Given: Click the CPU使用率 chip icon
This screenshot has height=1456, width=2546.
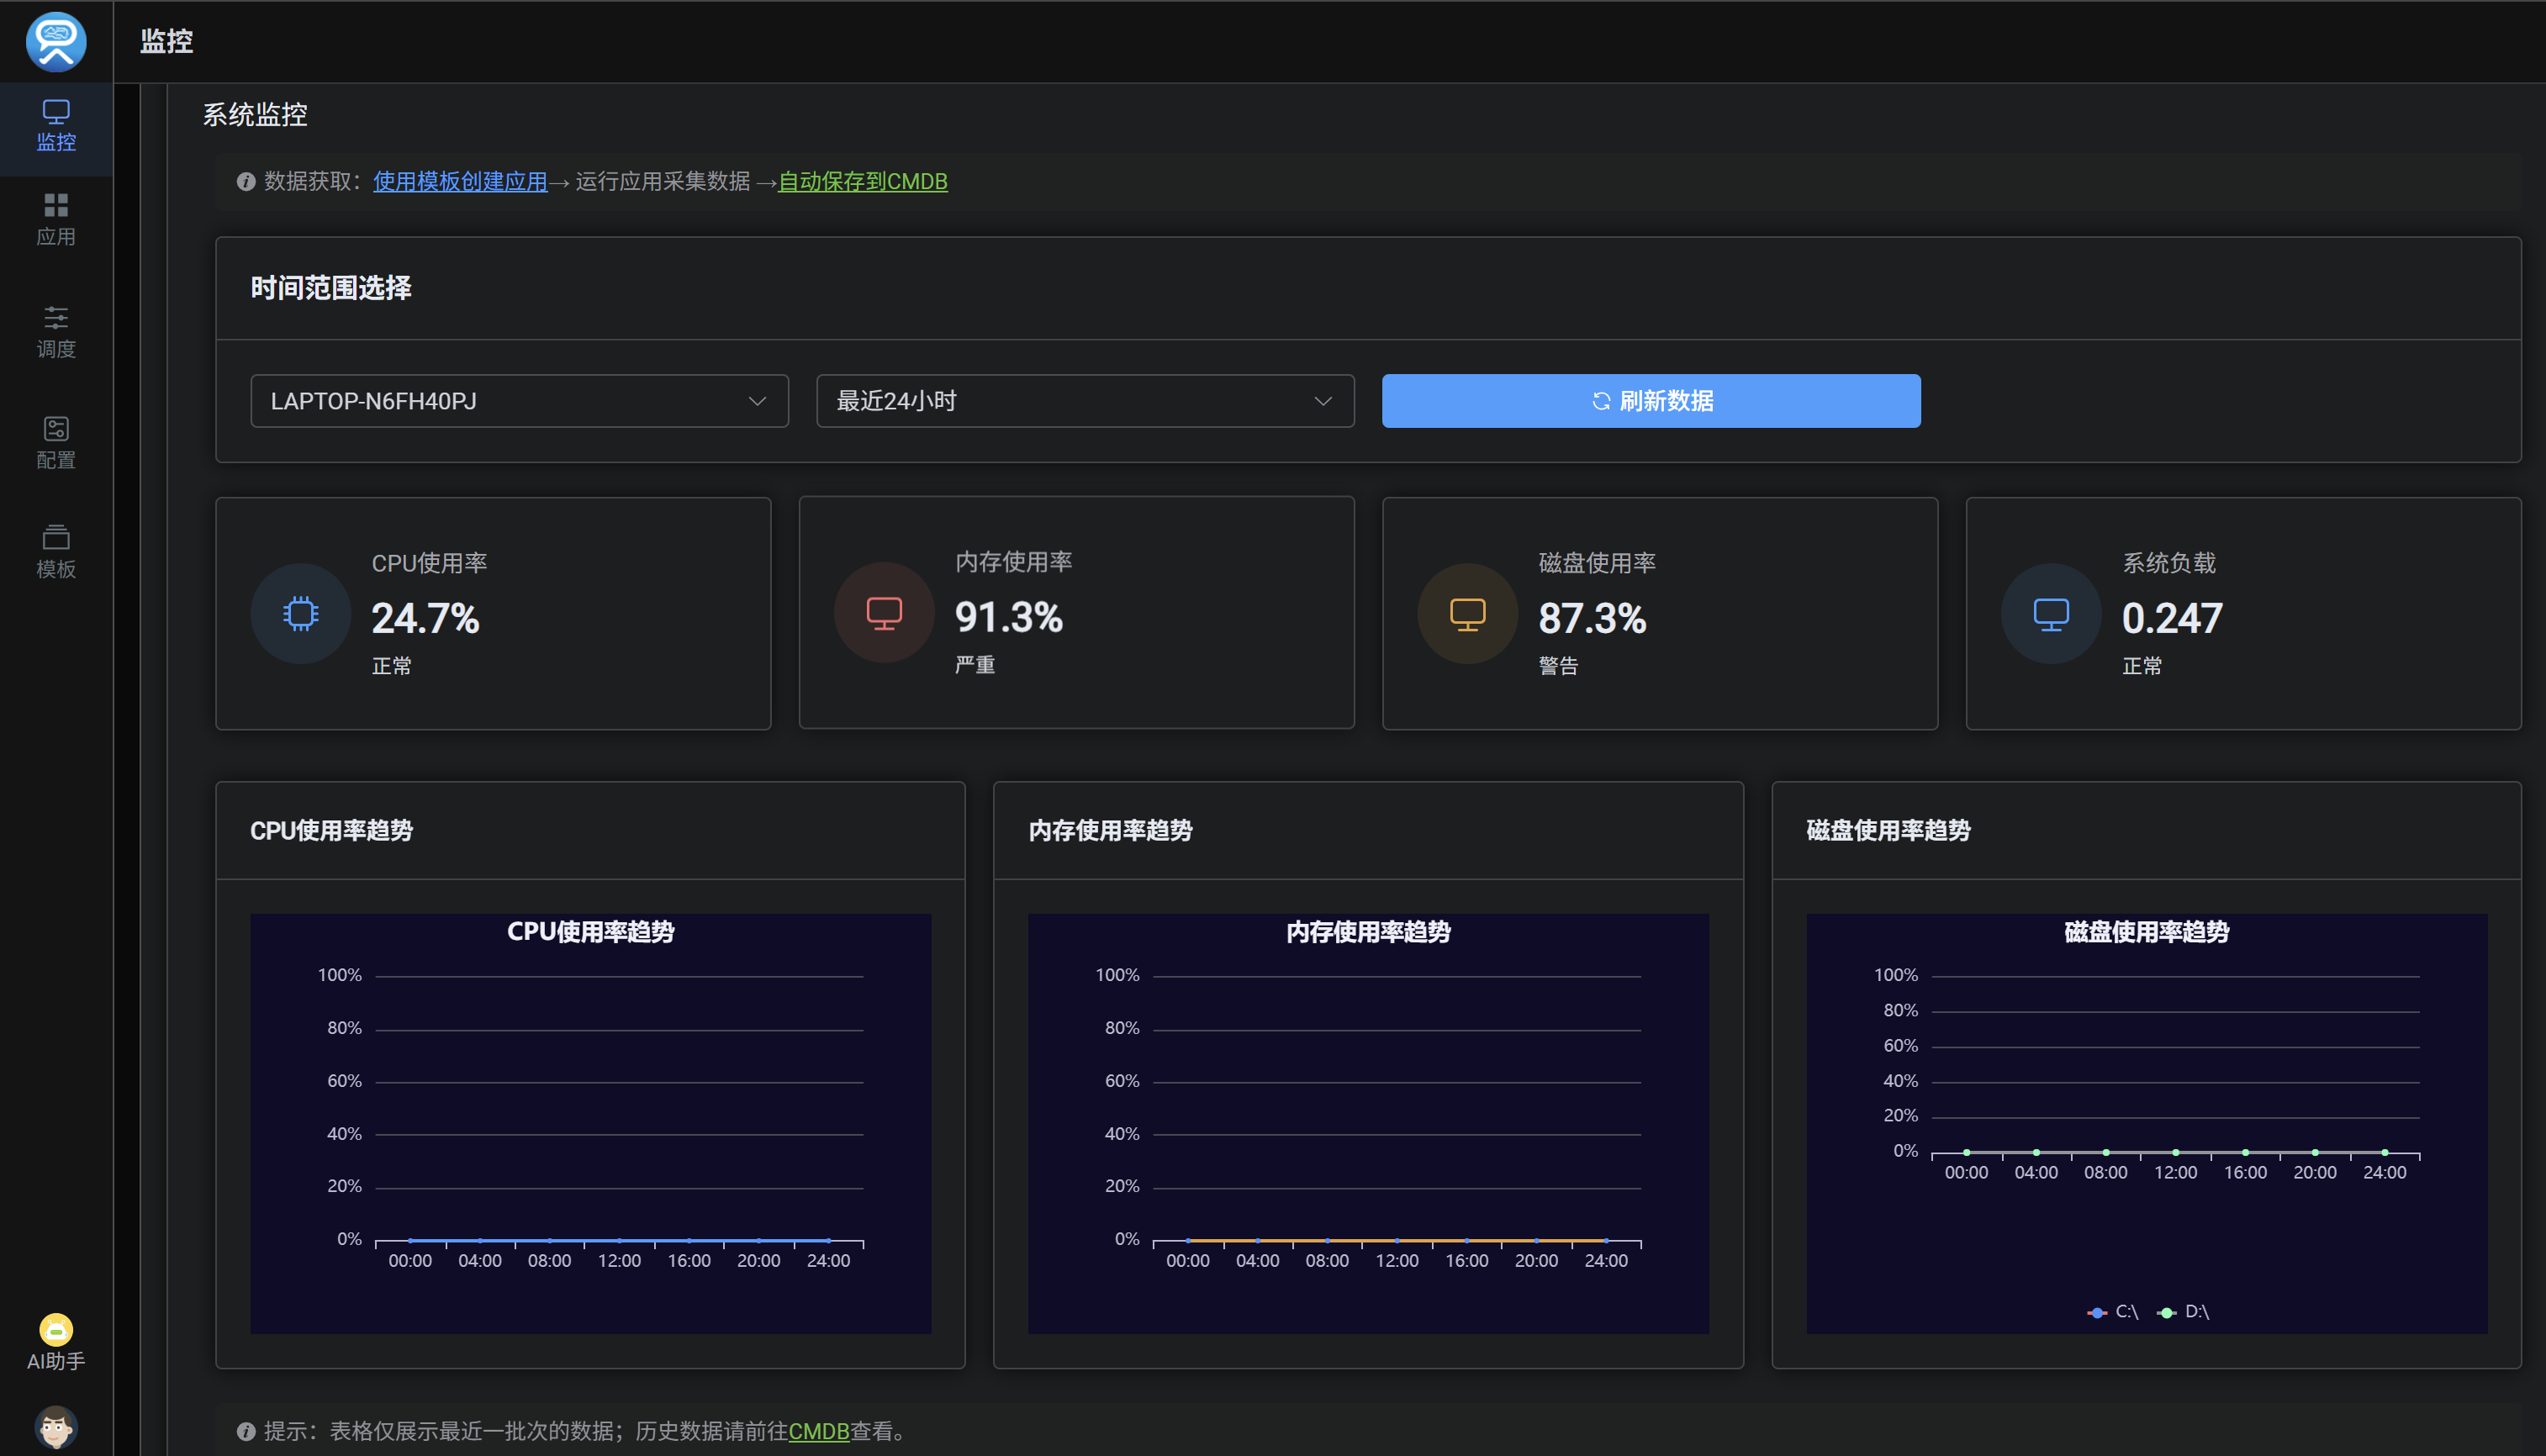Looking at the screenshot, I should click(300, 613).
